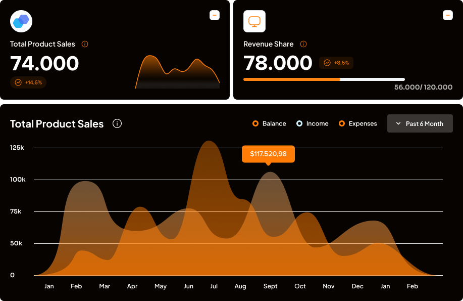Select Sept on the chart month axis
Screen dimensions: 463x301
coord(270,286)
